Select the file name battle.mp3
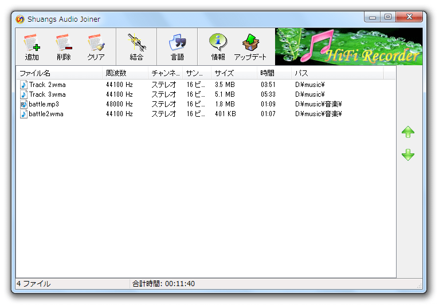Viewport: 439px width, 305px height. click(44, 104)
